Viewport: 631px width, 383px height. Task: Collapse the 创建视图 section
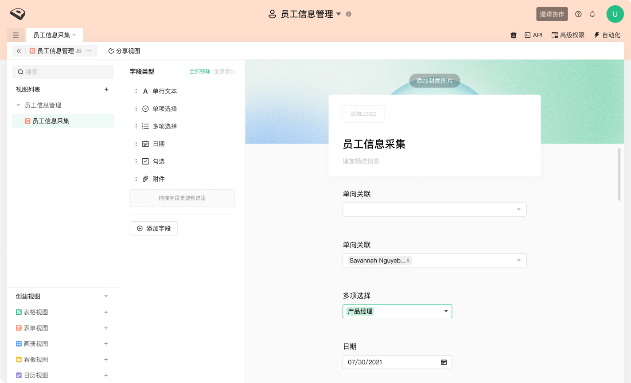tap(106, 297)
